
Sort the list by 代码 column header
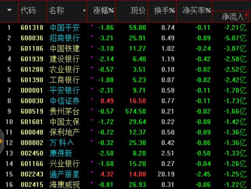28,10
